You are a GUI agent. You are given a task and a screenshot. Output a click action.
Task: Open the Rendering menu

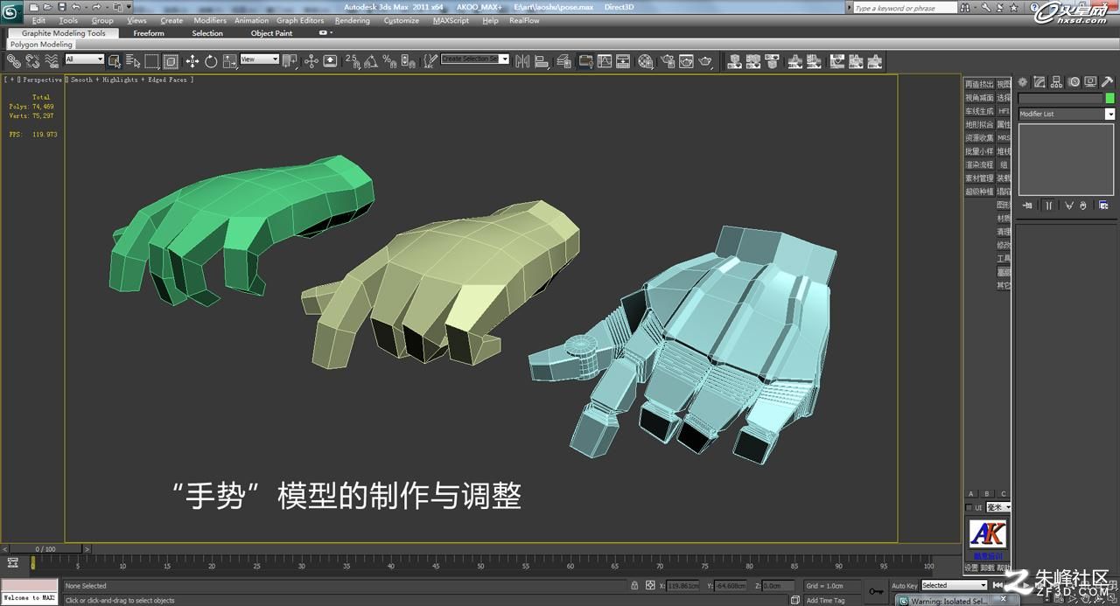tap(352, 20)
